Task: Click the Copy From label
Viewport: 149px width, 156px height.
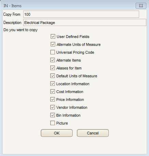Action: [12, 14]
